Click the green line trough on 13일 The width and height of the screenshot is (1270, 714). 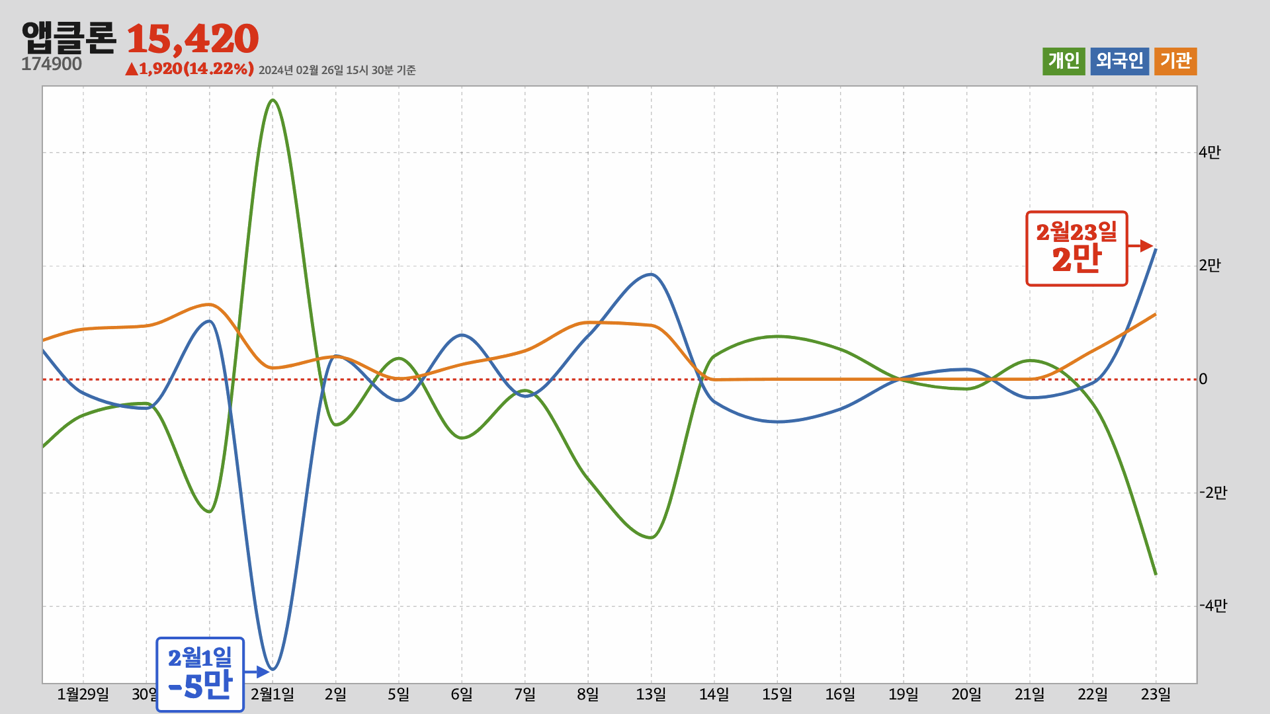click(x=651, y=537)
